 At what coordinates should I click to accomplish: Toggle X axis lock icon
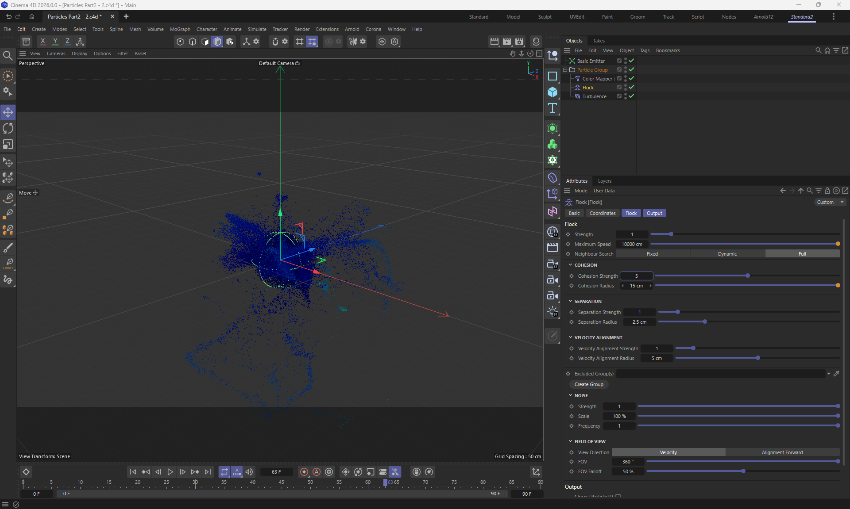click(42, 42)
